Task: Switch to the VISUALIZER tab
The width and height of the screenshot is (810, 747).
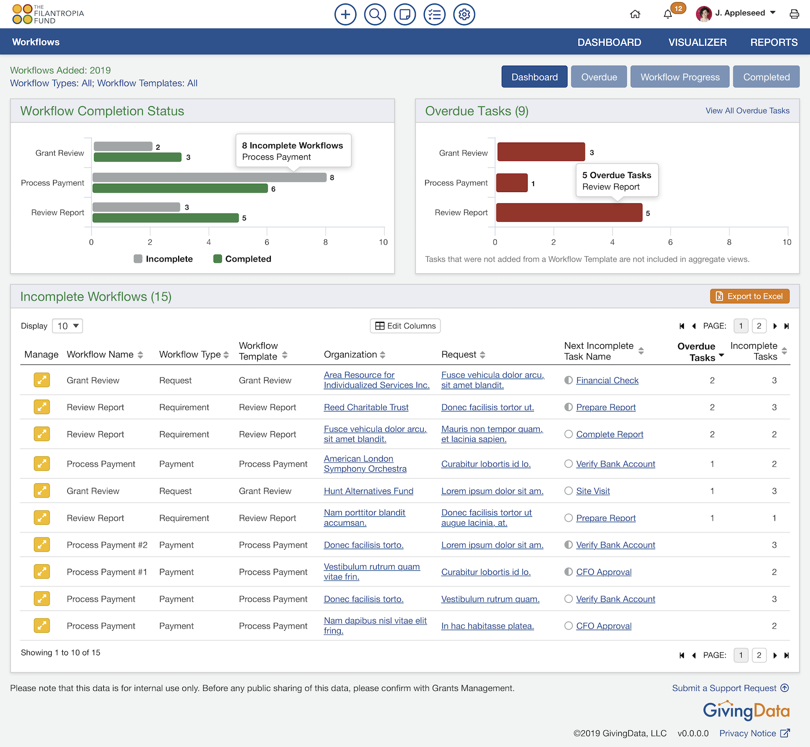Action: (698, 42)
